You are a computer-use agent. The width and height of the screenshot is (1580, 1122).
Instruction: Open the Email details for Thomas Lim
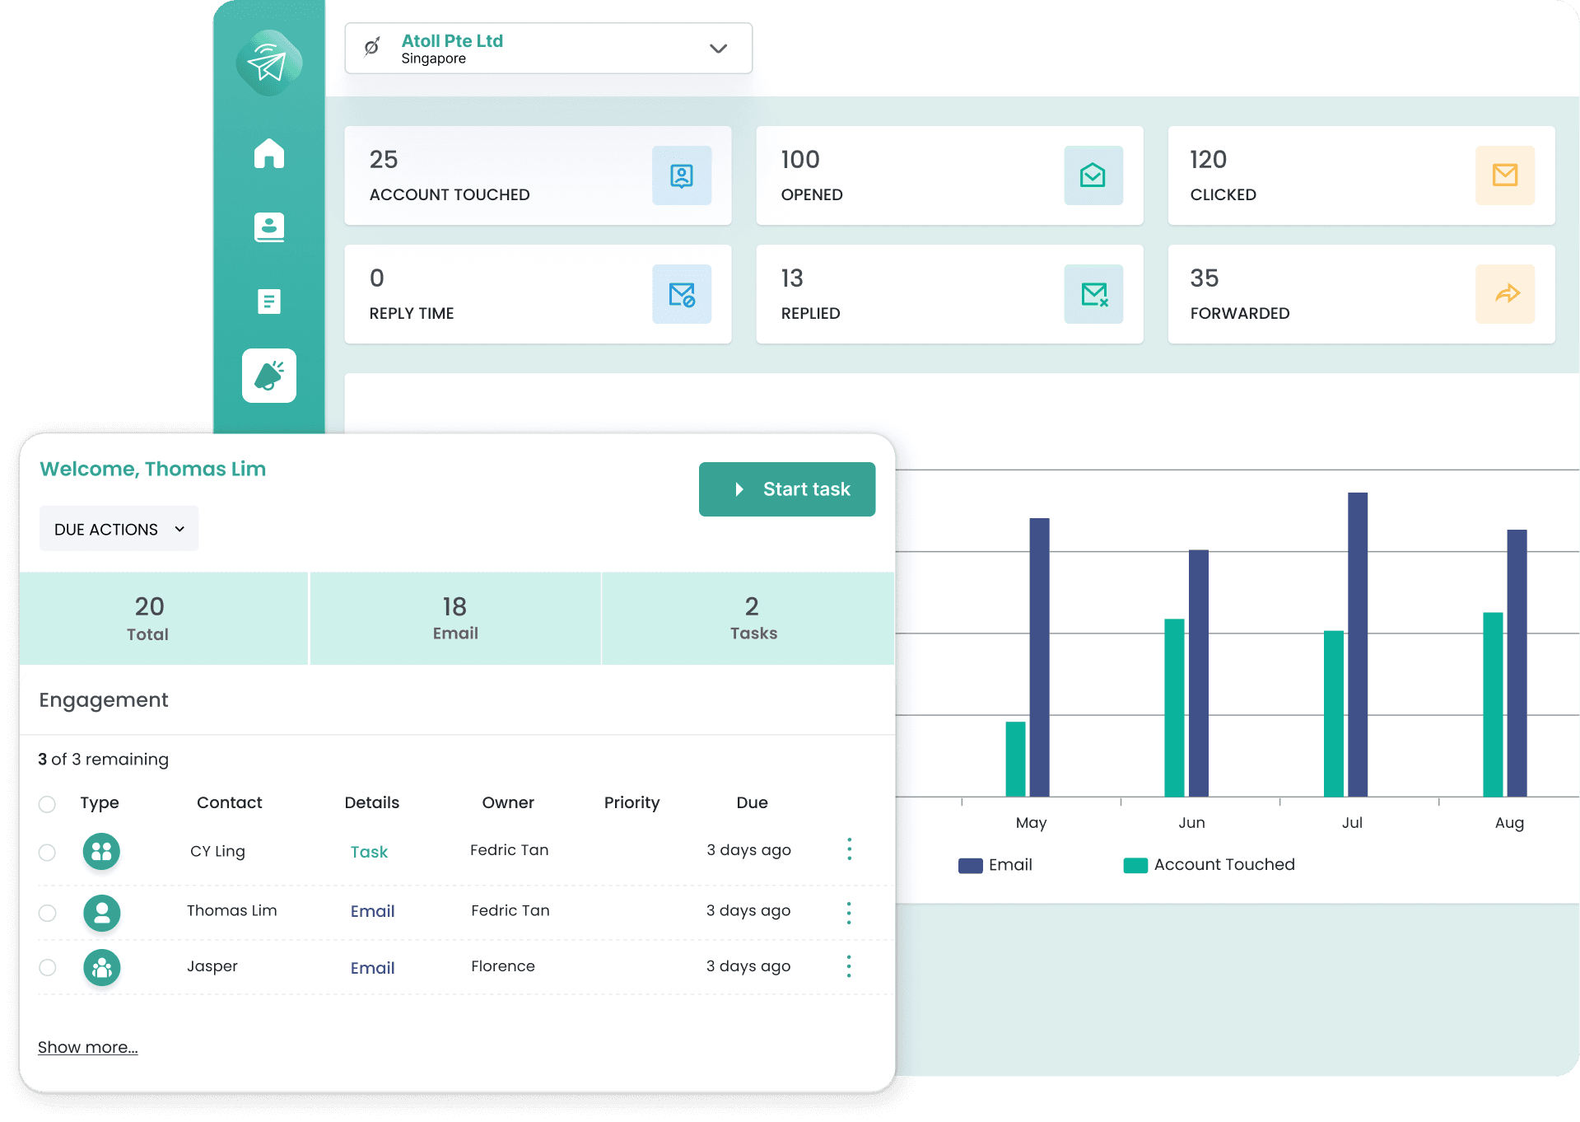(x=372, y=911)
